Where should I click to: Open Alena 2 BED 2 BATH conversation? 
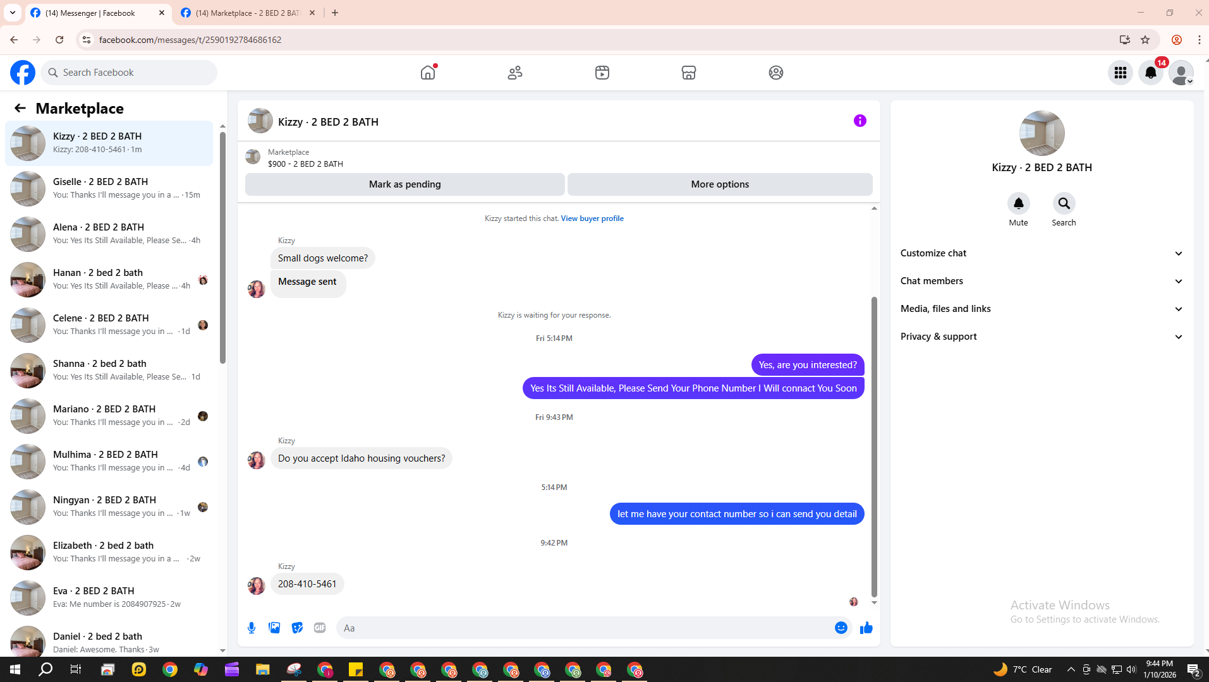(109, 234)
